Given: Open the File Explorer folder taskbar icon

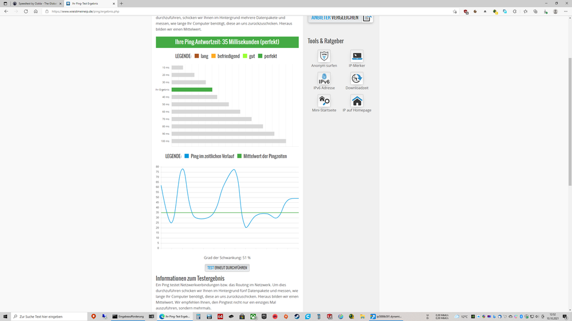Looking at the screenshot, I should coord(362,316).
